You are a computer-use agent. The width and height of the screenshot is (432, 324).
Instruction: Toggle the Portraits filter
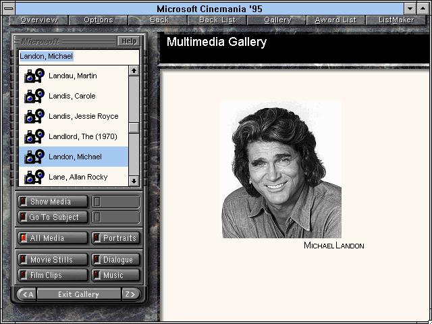[x=115, y=238]
